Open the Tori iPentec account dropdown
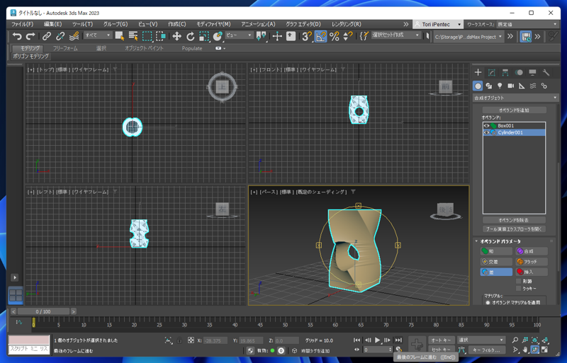 [x=438, y=24]
